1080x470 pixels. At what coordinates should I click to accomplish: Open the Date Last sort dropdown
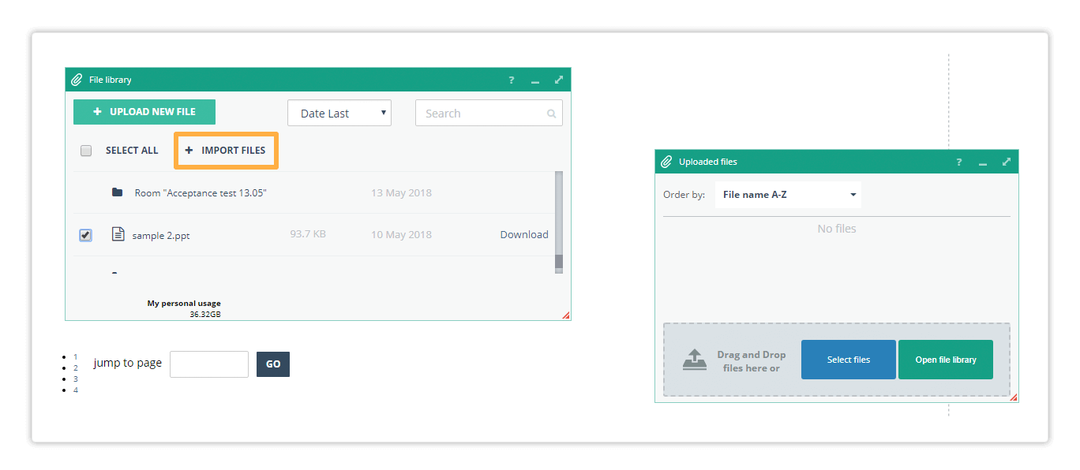(339, 113)
